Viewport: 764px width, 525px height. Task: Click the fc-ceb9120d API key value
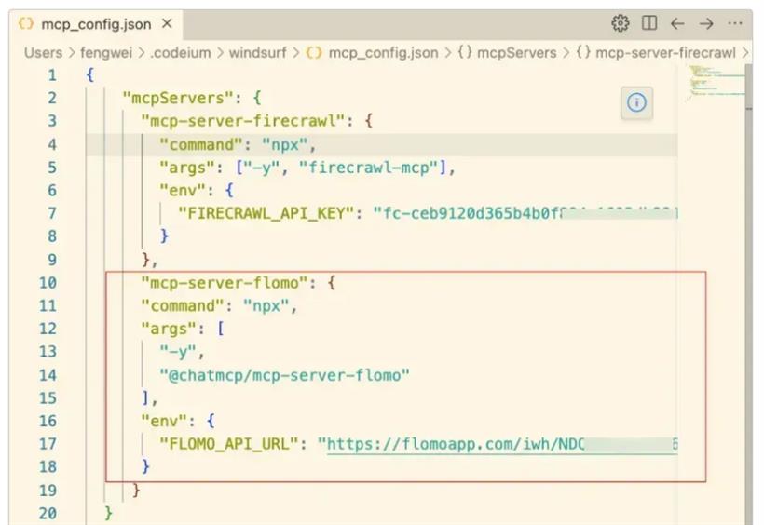525,213
